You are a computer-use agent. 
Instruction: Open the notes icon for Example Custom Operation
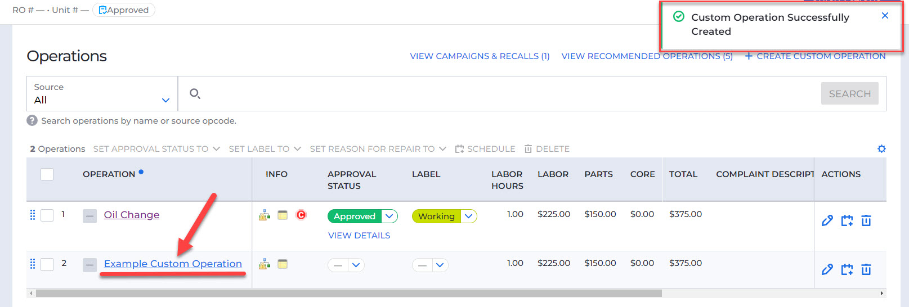tap(283, 264)
